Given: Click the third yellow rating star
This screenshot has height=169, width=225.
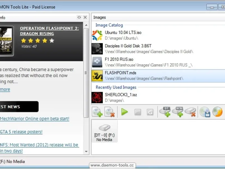Looking at the screenshot, I should point(38,41).
